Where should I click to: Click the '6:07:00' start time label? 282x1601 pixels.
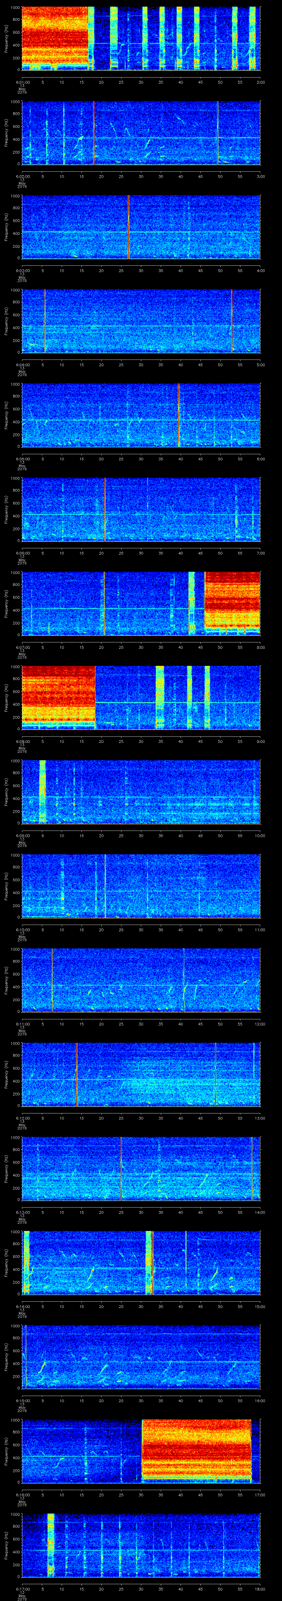[22, 647]
